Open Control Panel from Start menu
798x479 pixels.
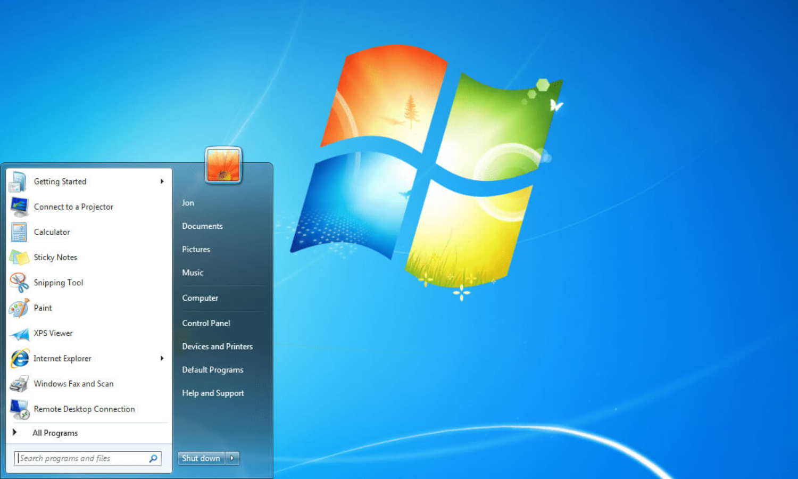point(206,323)
